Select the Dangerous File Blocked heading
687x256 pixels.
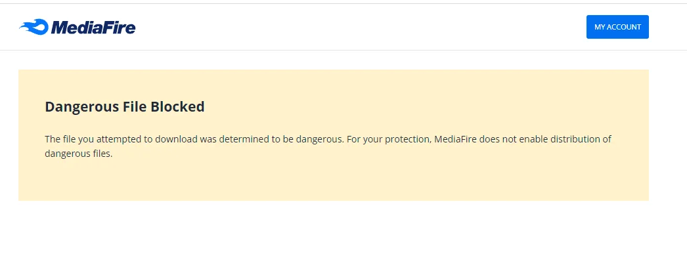[124, 107]
